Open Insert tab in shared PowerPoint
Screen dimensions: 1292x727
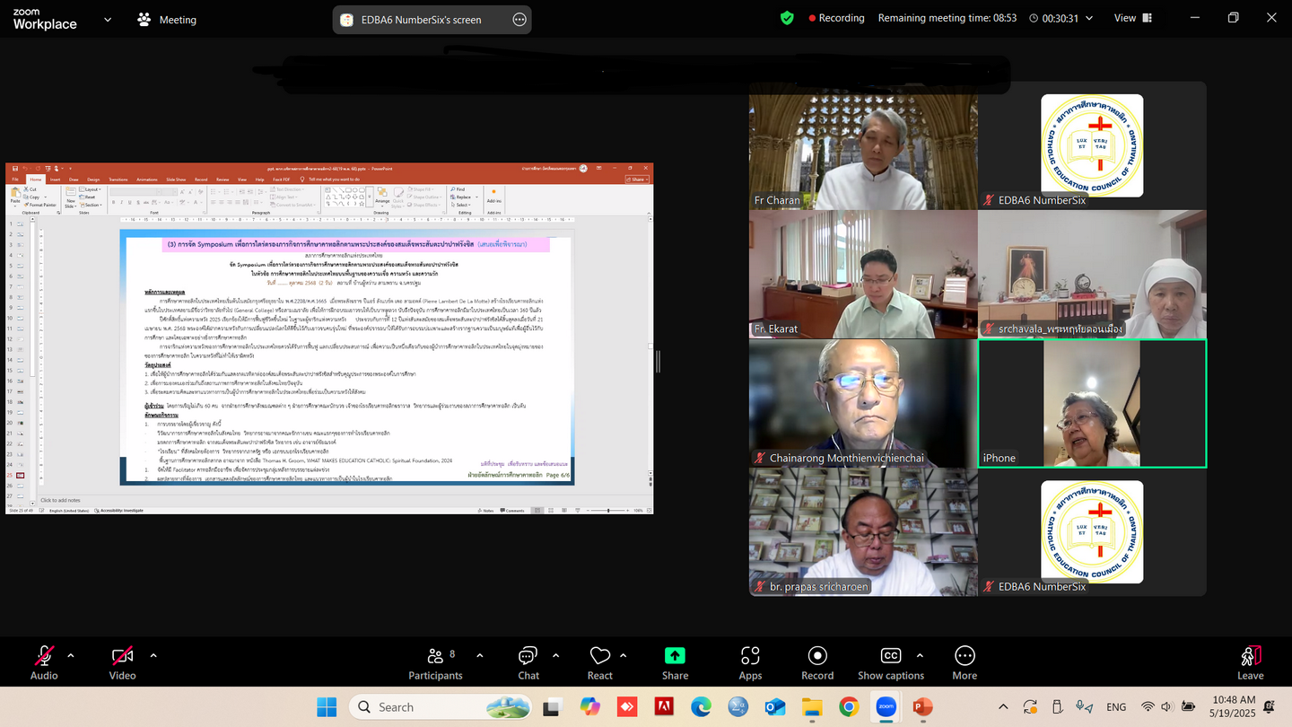tap(55, 180)
